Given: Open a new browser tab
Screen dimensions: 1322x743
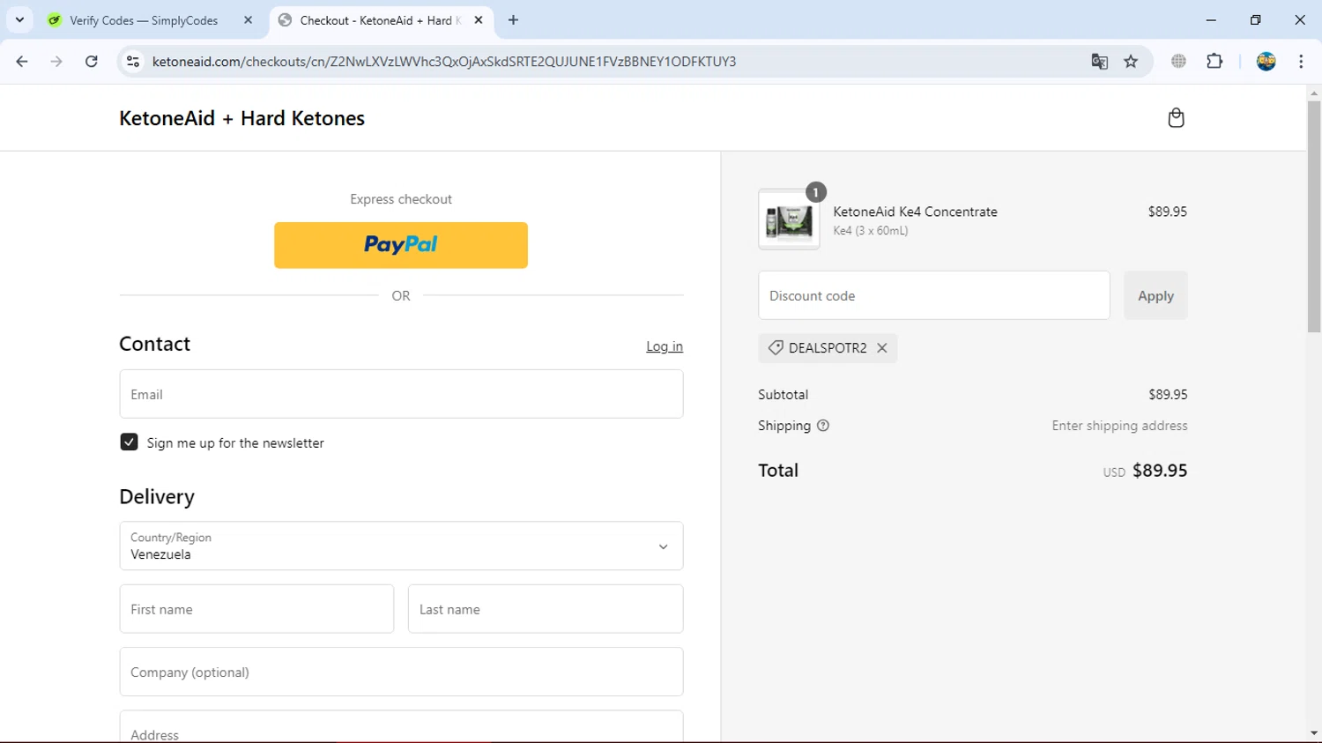Looking at the screenshot, I should coord(513,20).
